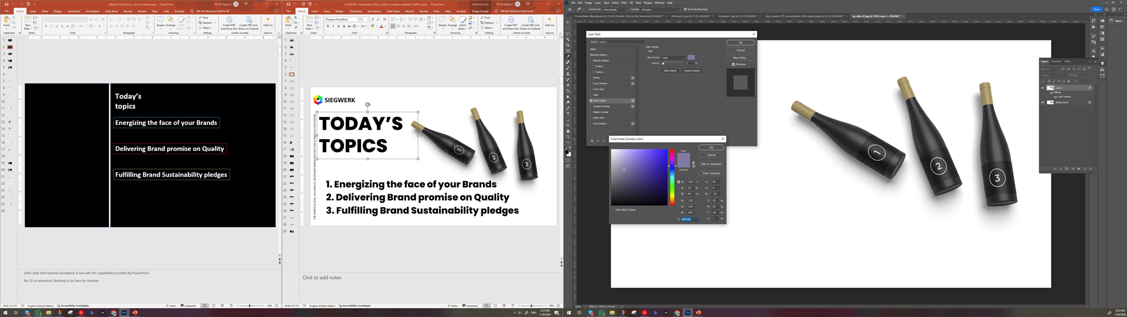
Task: Switch to the Channels panel tab
Action: [1056, 61]
